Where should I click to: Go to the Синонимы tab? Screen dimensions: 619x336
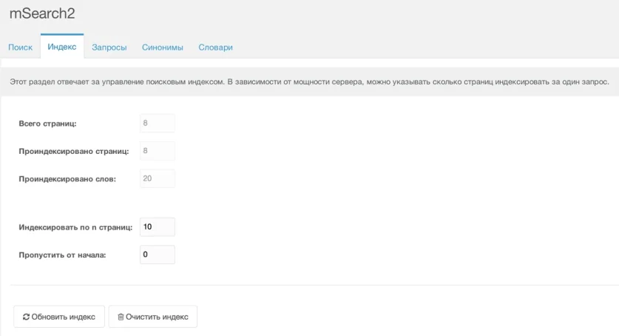163,47
